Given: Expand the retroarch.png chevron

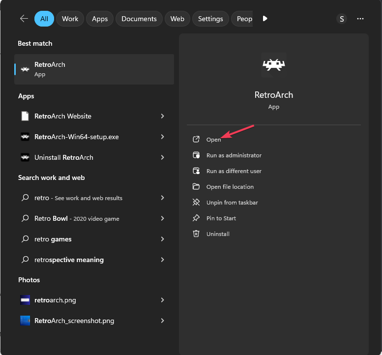Looking at the screenshot, I should pyautogui.click(x=163, y=300).
